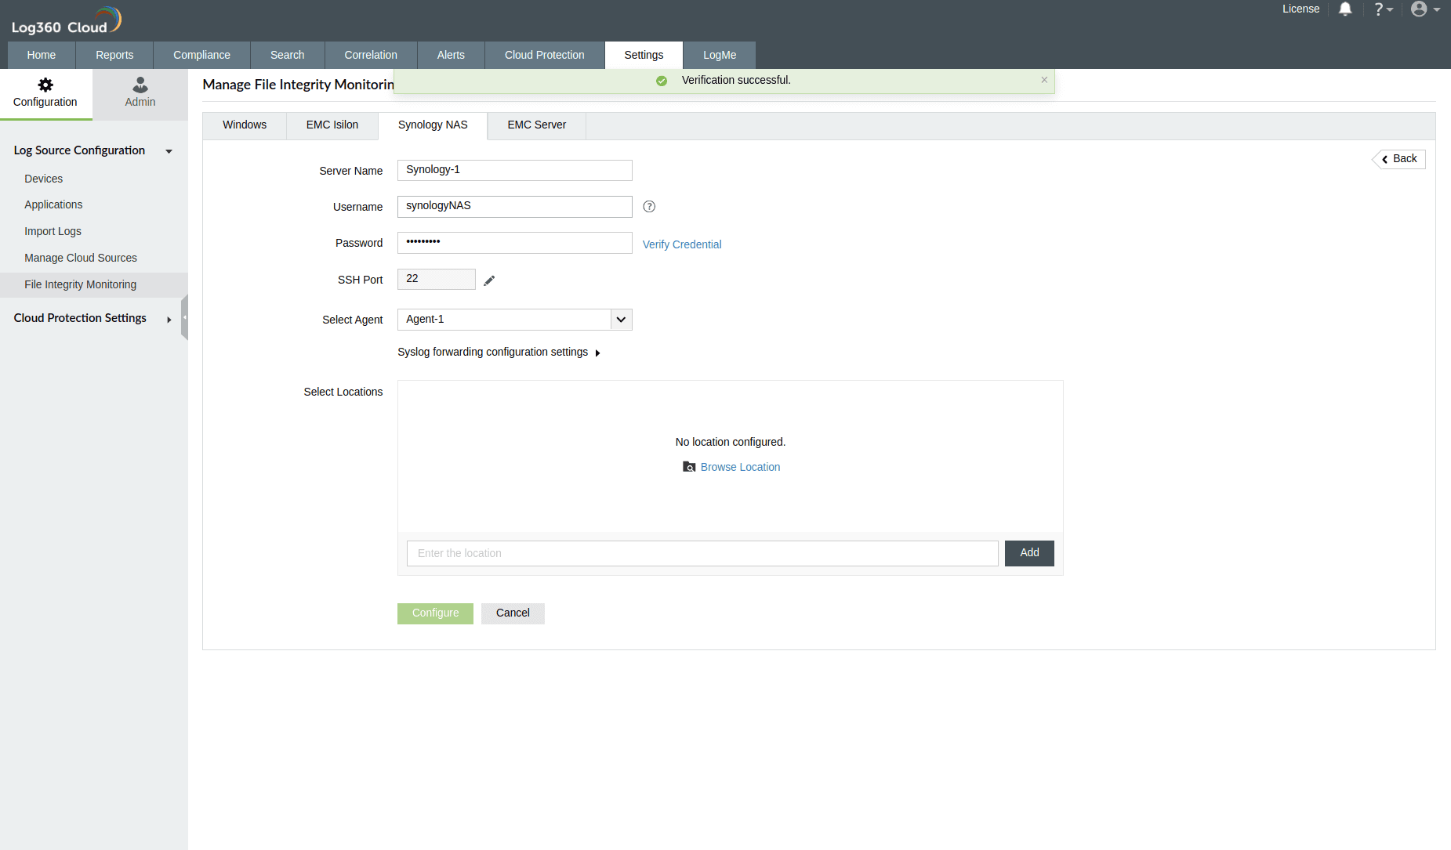Click the SSH Port field
The image size is (1451, 850).
[x=437, y=280]
